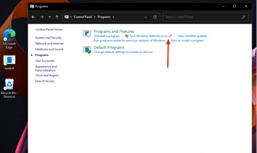Click the Default Programs icon
This screenshot has width=257, height=153.
87,50
